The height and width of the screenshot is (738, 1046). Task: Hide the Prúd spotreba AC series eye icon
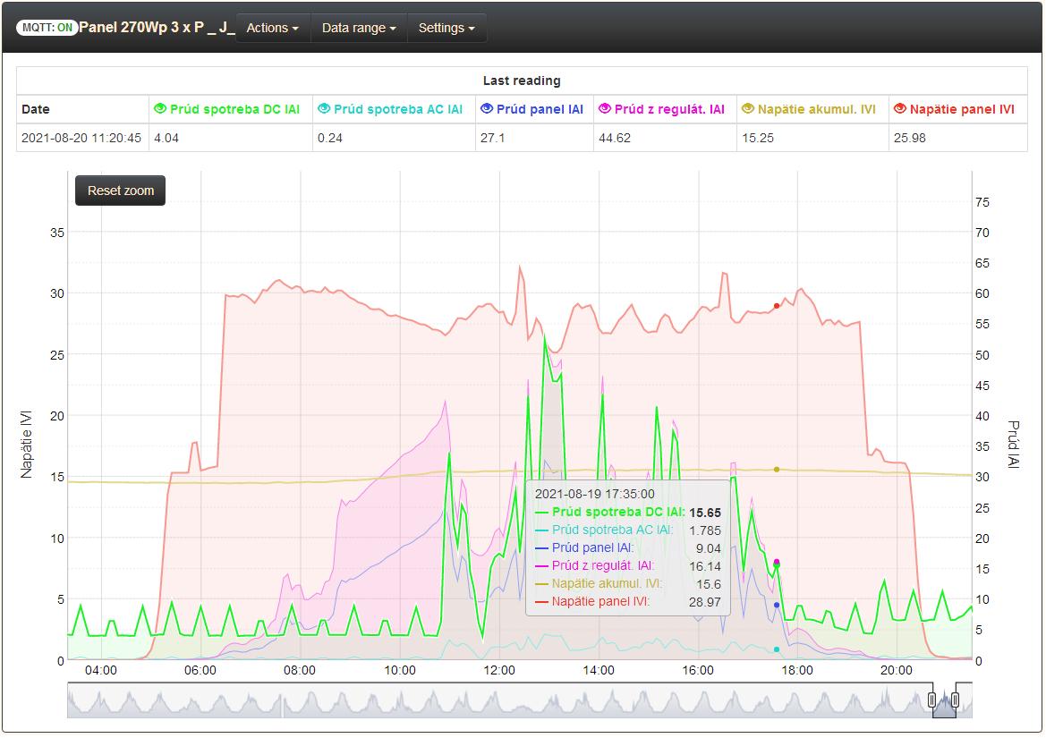click(324, 109)
